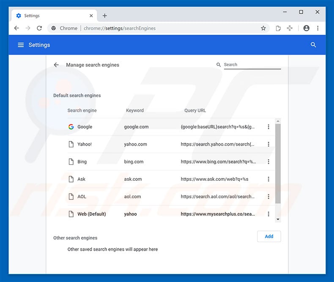Click the Keyword column header
This screenshot has height=282, width=334.
click(x=135, y=111)
